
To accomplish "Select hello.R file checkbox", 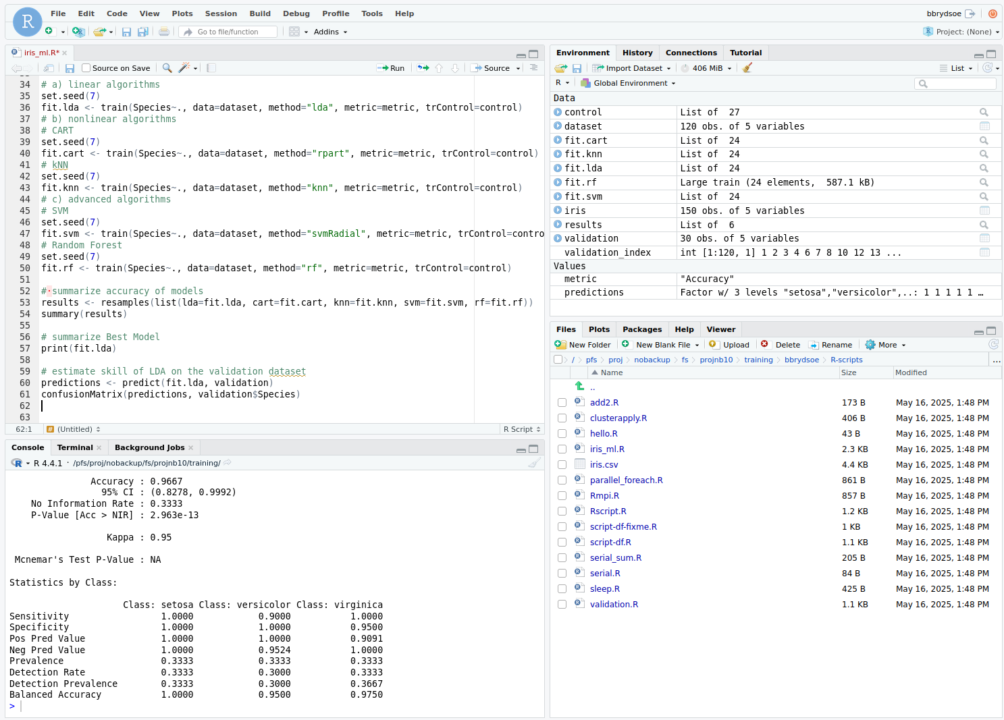I will coord(562,434).
